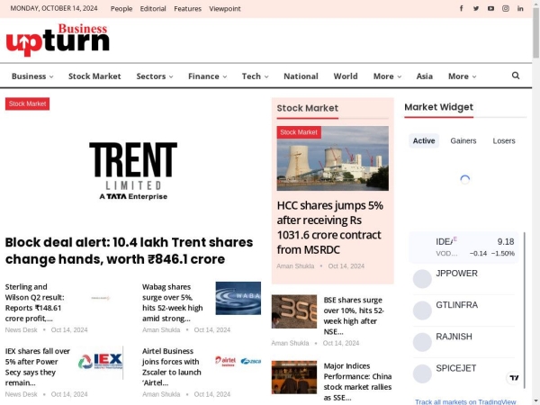Click the IEX logo thumbnail
The width and height of the screenshot is (540, 405).
pyautogui.click(x=101, y=363)
